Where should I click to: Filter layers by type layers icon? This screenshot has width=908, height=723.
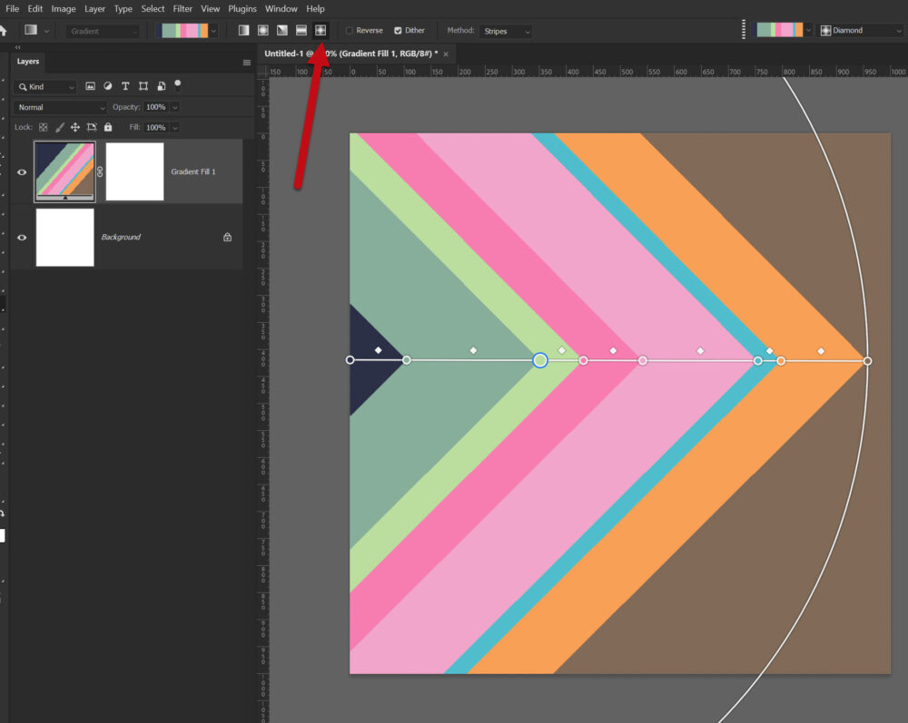(125, 86)
